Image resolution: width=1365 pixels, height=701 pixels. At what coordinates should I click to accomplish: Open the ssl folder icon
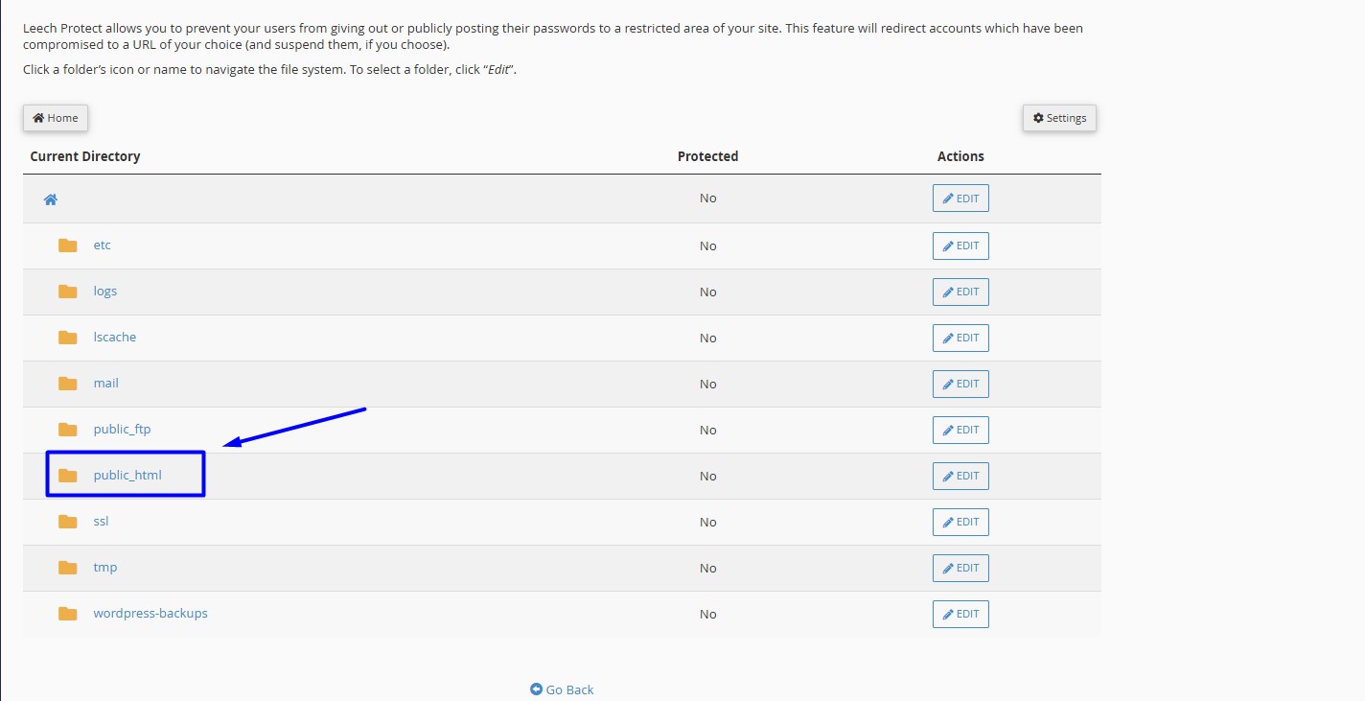pos(67,522)
